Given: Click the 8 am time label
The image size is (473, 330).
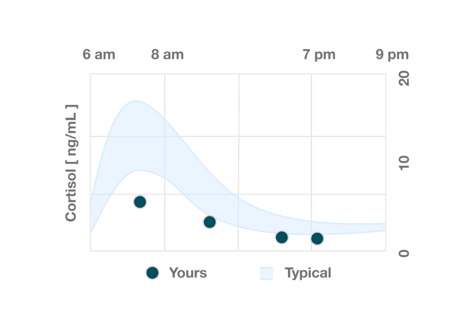Looking at the screenshot, I should [167, 55].
